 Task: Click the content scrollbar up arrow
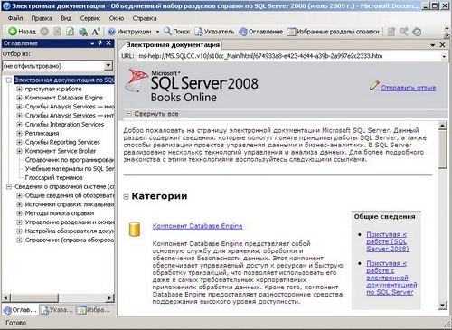[x=442, y=126]
